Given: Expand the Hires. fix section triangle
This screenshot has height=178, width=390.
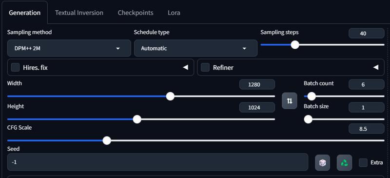Looking at the screenshot, I should tap(186, 67).
